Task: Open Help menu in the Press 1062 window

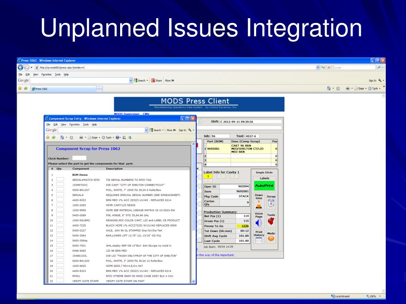Action: [x=66, y=74]
